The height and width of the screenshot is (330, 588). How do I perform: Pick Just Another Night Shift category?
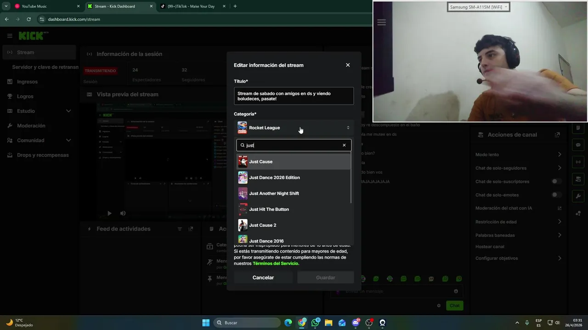coord(294,193)
